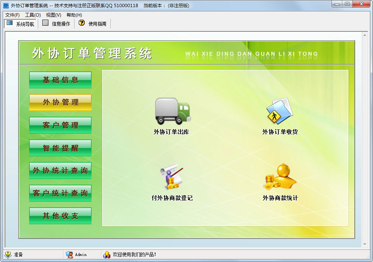Click the 使用指南 question mark icon

82,23
